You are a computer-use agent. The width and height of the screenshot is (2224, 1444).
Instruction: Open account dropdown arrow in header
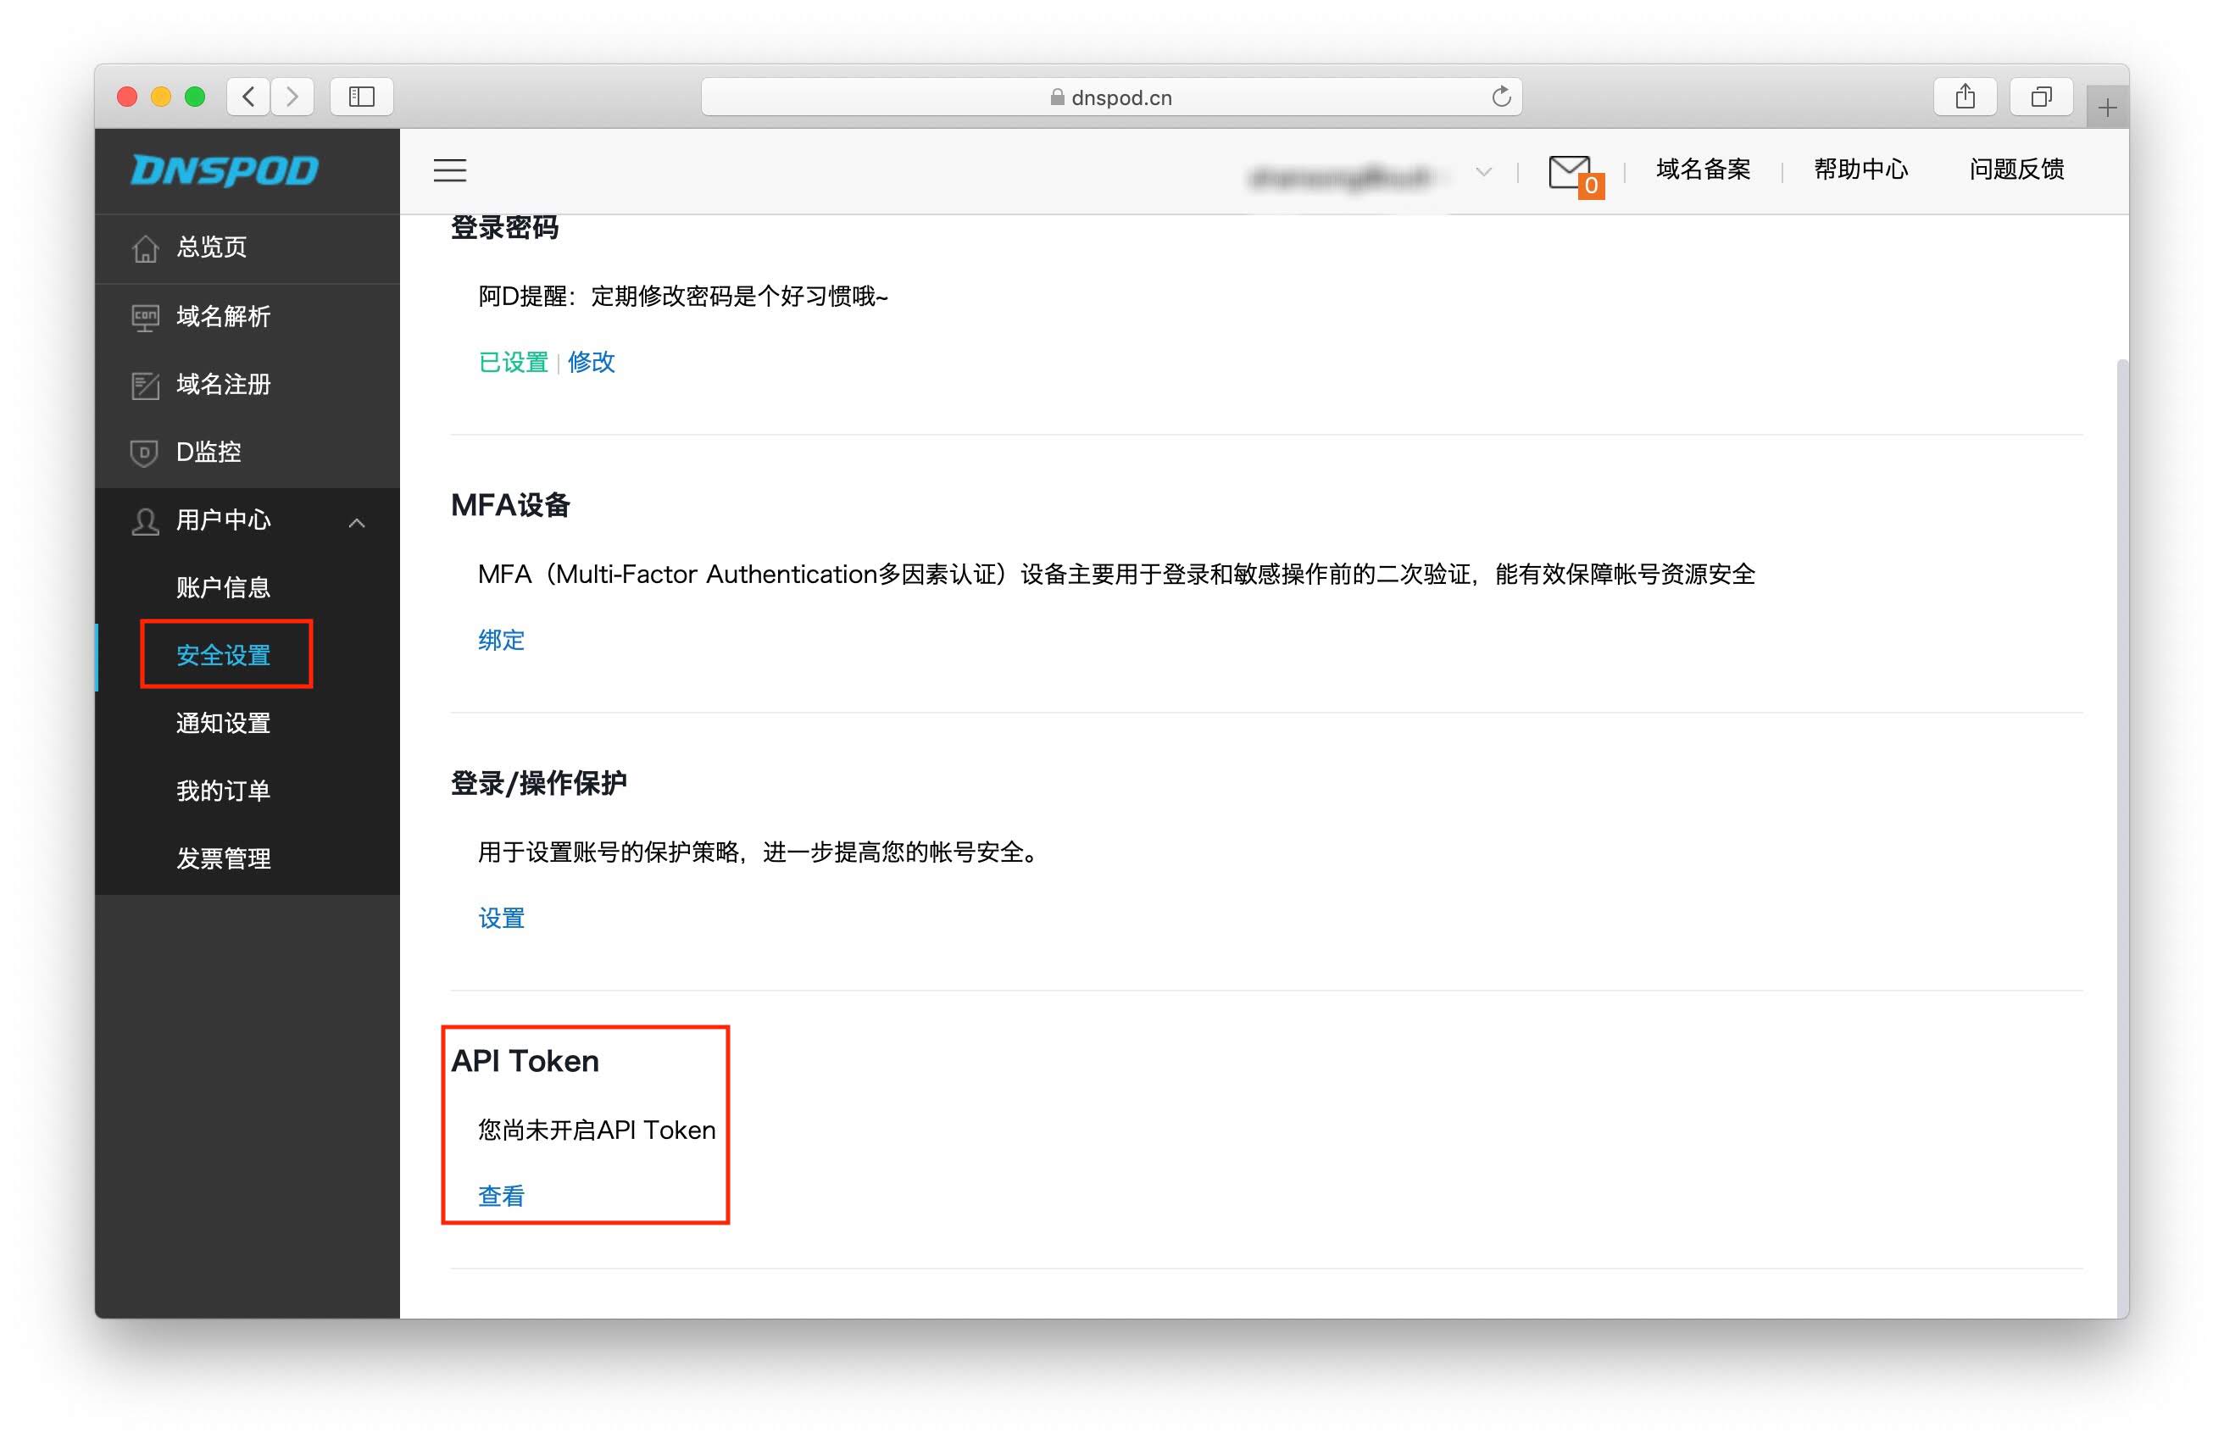click(x=1483, y=172)
